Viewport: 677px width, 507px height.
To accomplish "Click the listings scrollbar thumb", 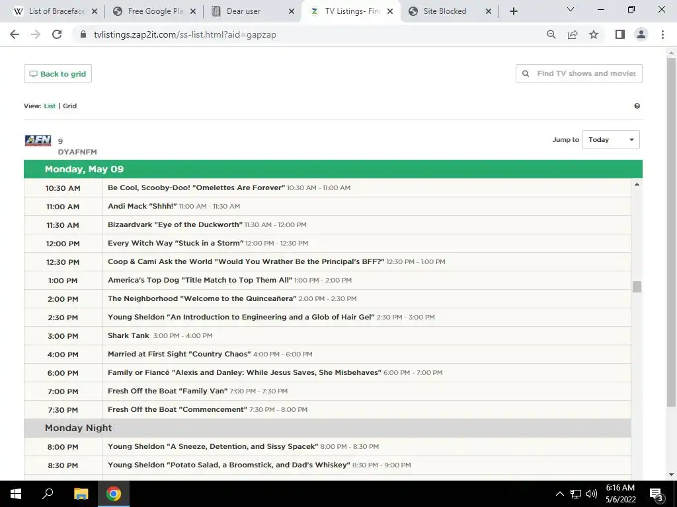I will point(637,287).
